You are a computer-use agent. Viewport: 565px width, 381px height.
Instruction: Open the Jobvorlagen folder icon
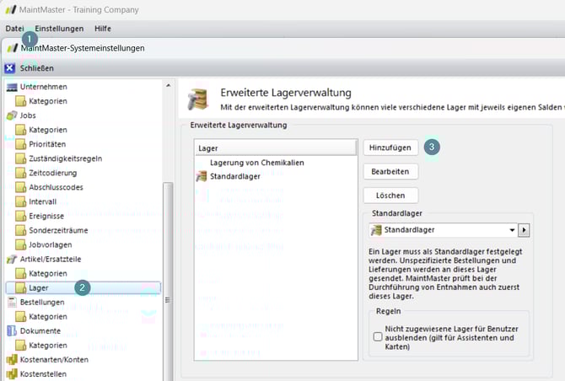[x=21, y=245]
